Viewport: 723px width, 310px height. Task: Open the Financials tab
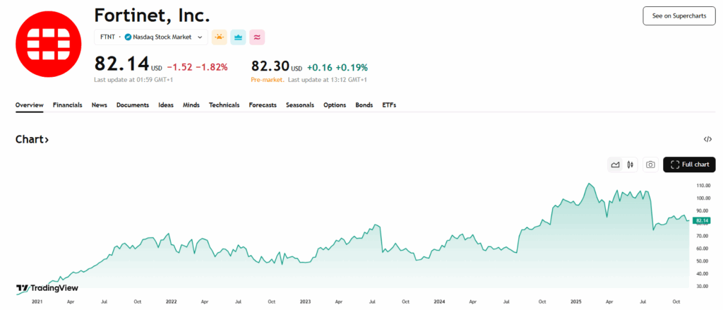[67, 105]
